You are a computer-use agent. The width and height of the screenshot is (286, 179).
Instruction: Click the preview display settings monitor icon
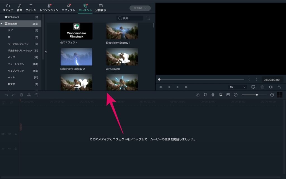click(x=253, y=87)
